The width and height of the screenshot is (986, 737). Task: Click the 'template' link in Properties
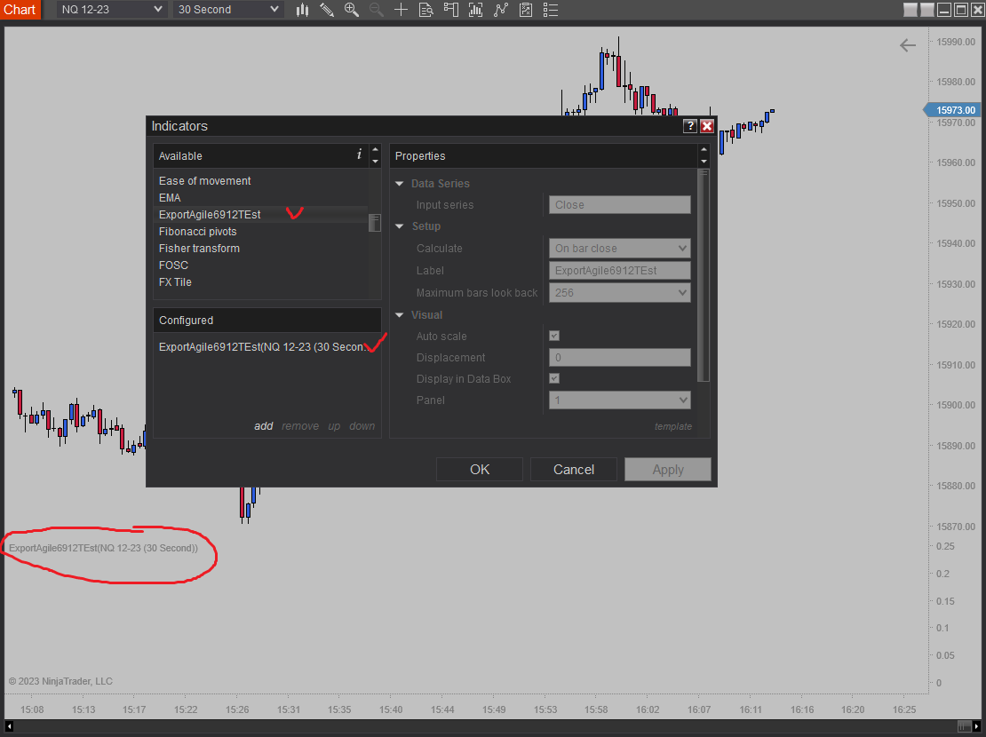coord(672,426)
